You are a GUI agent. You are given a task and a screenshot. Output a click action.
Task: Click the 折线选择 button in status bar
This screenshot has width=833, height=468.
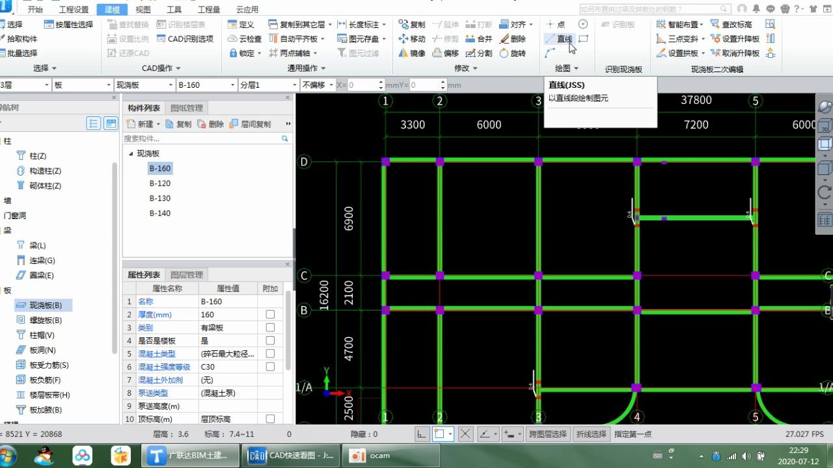pos(591,434)
